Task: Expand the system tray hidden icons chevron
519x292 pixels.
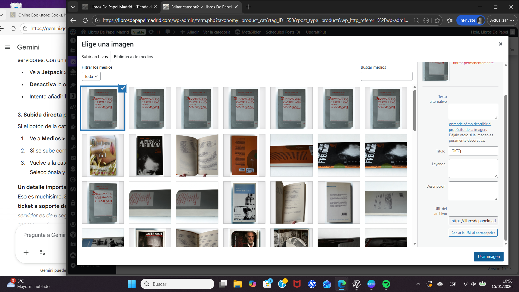Action: pyautogui.click(x=418, y=284)
